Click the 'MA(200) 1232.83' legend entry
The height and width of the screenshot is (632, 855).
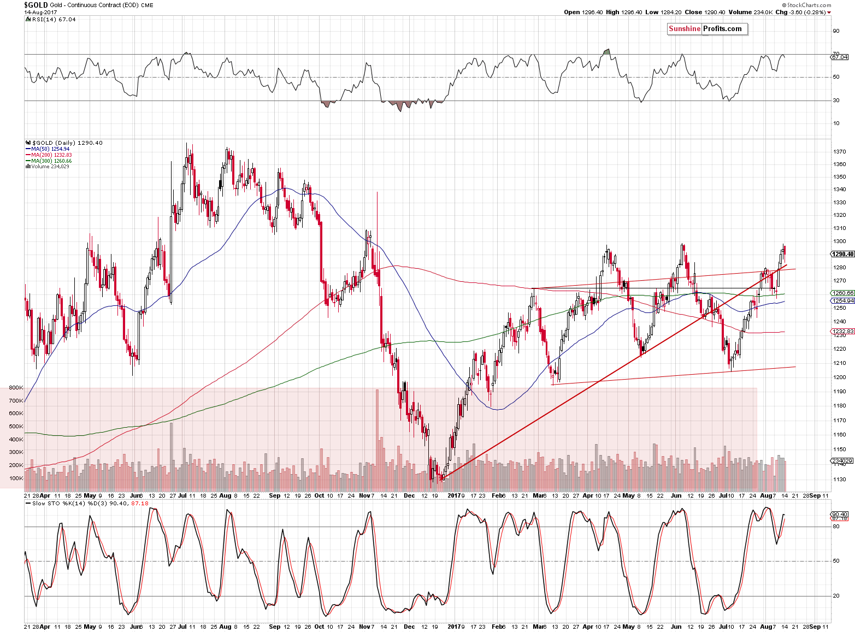[51, 155]
